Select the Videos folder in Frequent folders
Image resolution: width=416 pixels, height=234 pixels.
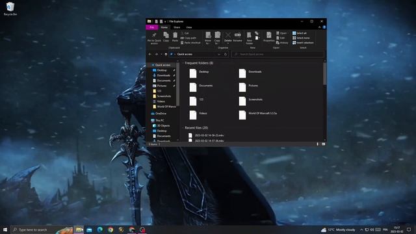pyautogui.click(x=198, y=115)
